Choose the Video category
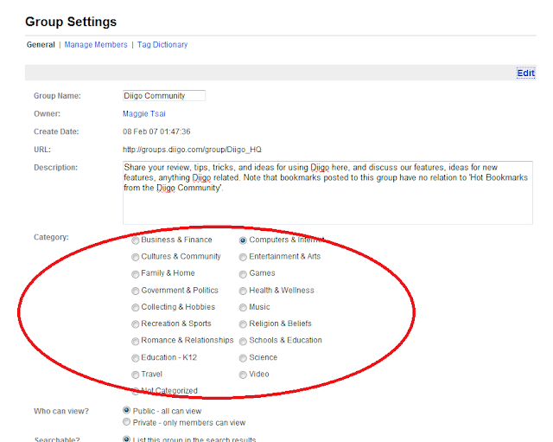 coord(243,375)
